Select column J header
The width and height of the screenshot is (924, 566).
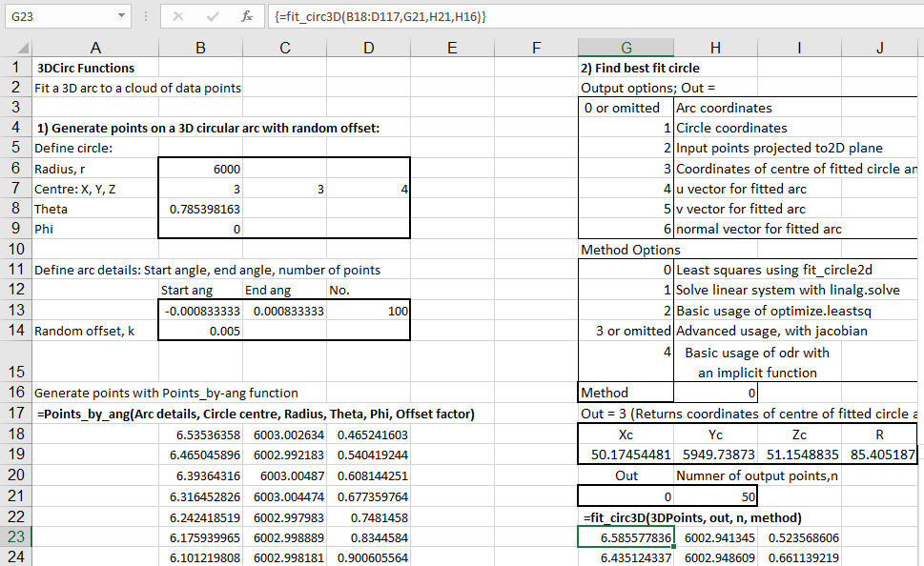point(880,48)
